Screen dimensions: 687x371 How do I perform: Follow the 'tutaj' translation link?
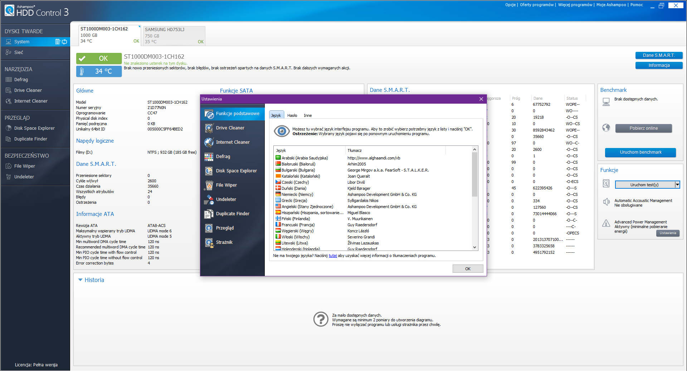pyautogui.click(x=333, y=256)
